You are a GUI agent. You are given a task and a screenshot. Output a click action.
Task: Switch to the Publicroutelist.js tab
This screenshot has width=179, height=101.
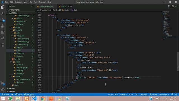pos(45,6)
